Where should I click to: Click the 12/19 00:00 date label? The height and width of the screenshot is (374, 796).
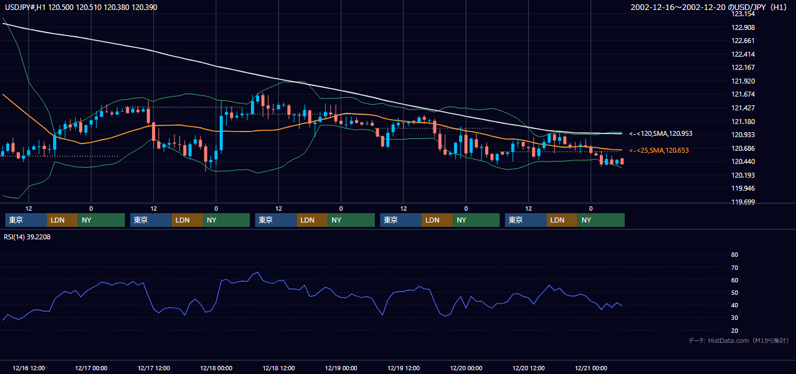341,368
